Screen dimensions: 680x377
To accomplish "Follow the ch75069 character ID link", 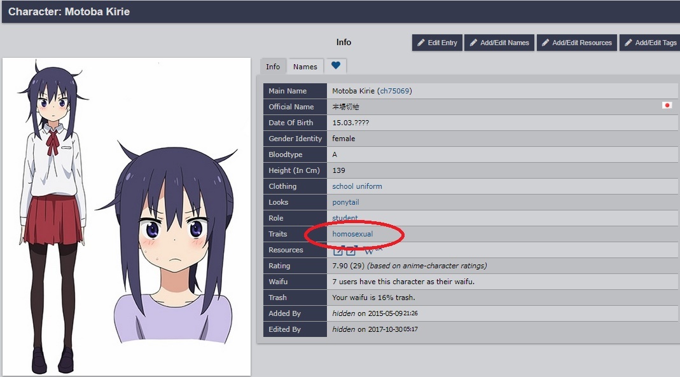I will tap(394, 91).
